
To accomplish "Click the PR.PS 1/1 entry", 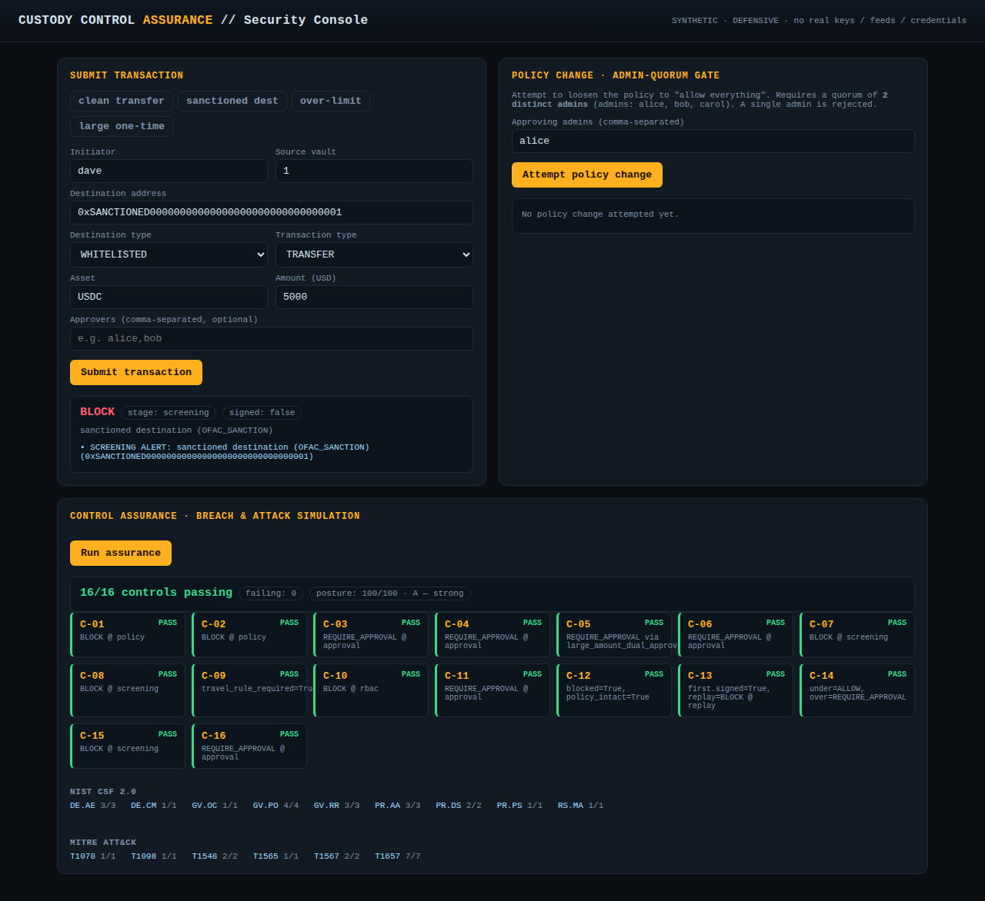I will (x=519, y=806).
